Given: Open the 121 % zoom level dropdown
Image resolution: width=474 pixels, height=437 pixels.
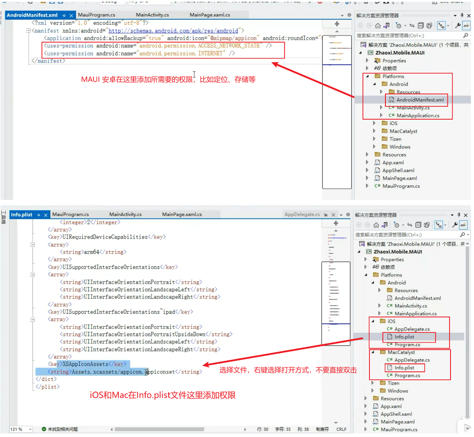Looking at the screenshot, I should pyautogui.click(x=30, y=430).
